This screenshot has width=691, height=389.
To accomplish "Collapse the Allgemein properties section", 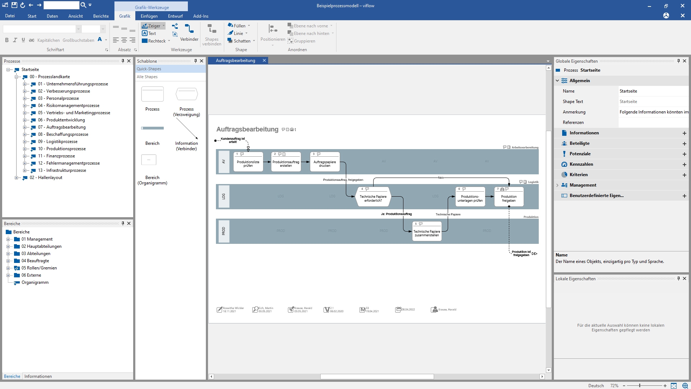I will click(557, 81).
